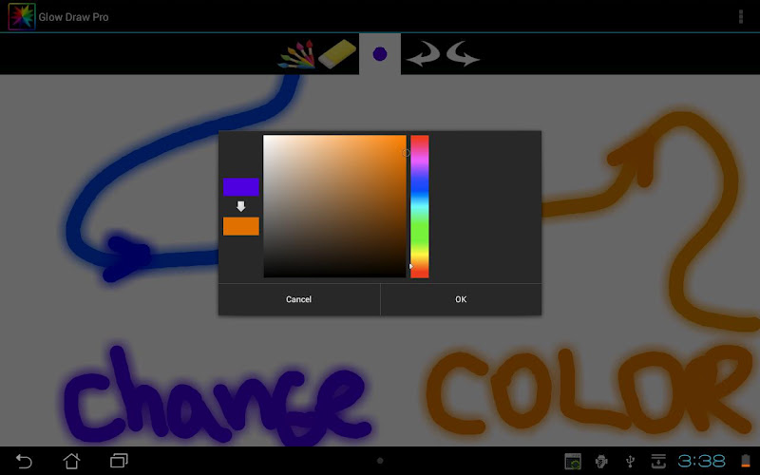Click the rainbow hue slider bar

(x=419, y=206)
